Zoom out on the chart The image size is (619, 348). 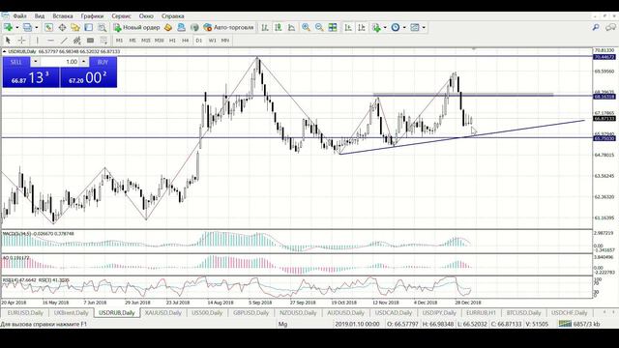coord(319,27)
